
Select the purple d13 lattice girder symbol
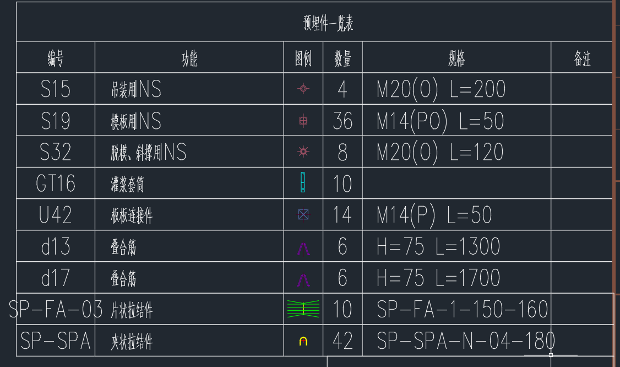pyautogui.click(x=303, y=249)
